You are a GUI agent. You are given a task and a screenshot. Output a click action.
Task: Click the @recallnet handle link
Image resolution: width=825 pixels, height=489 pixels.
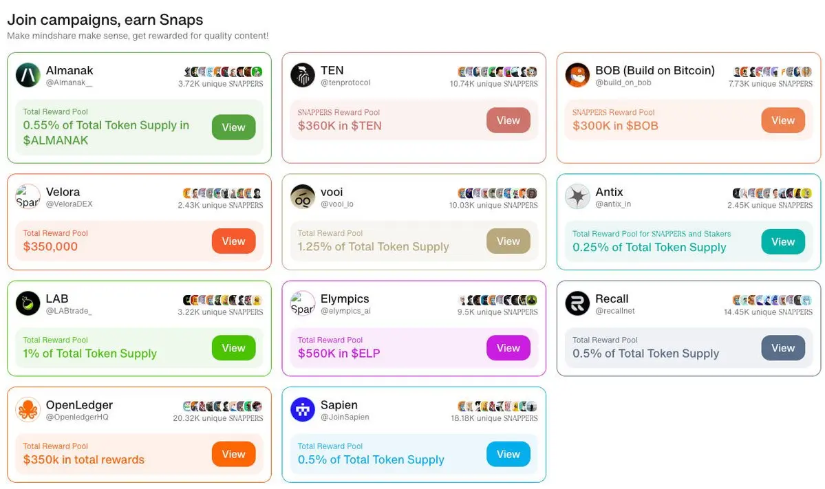pyautogui.click(x=614, y=311)
